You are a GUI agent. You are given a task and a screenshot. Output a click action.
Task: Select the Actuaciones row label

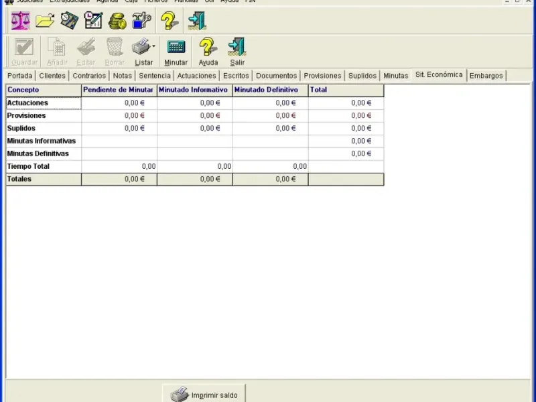pos(44,103)
